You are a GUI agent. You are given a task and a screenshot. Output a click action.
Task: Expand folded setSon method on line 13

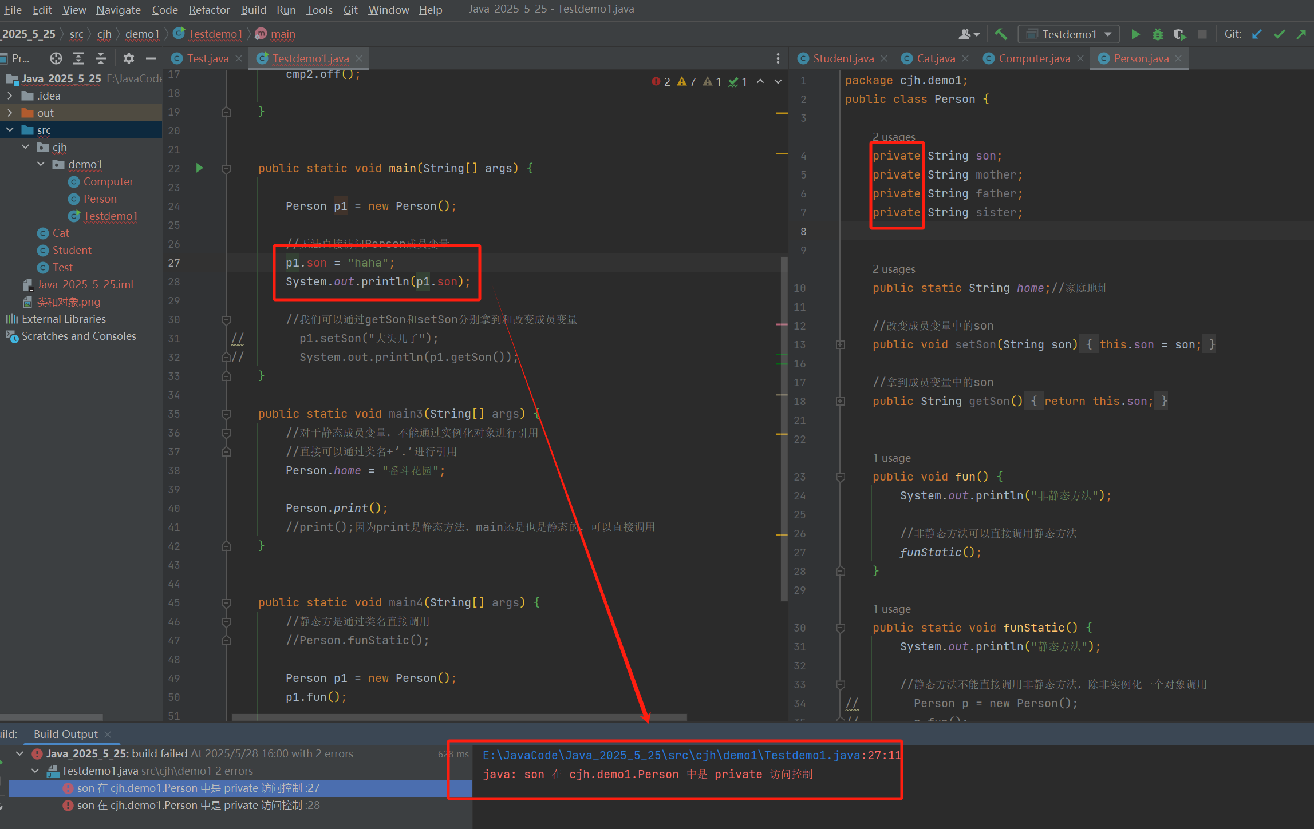(841, 344)
